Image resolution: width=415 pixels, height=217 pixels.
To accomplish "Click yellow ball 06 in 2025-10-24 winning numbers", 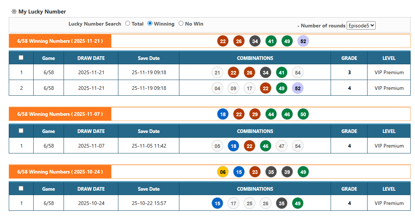I will (x=223, y=172).
